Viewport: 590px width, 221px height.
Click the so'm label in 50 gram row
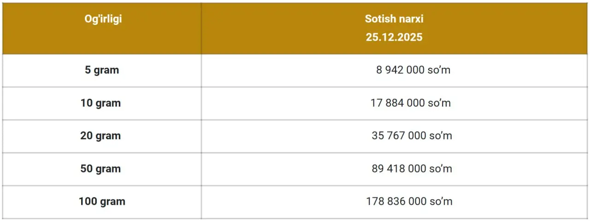tap(440, 169)
